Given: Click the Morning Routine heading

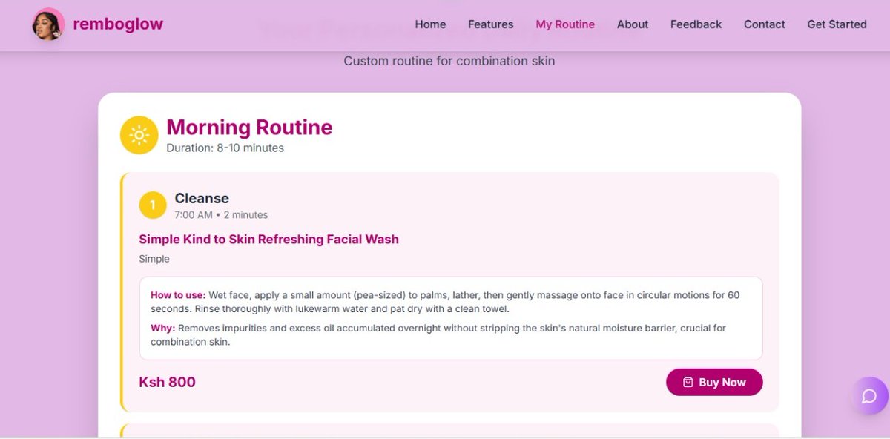Looking at the screenshot, I should point(249,128).
